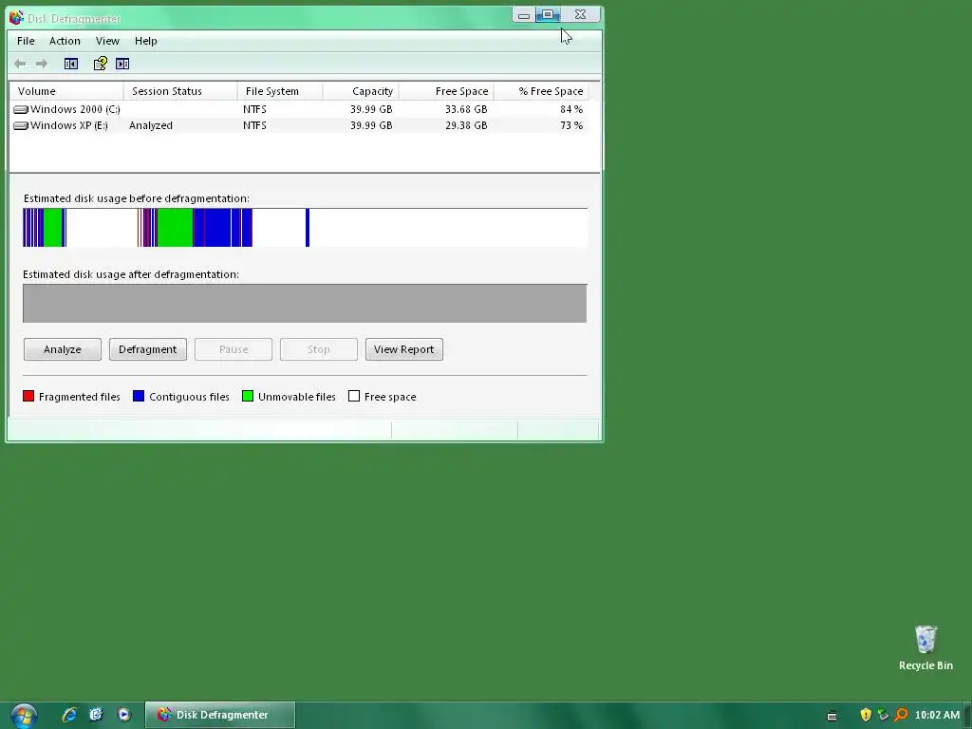The image size is (972, 729).
Task: Sort by the % Free Space column header
Action: coord(541,91)
